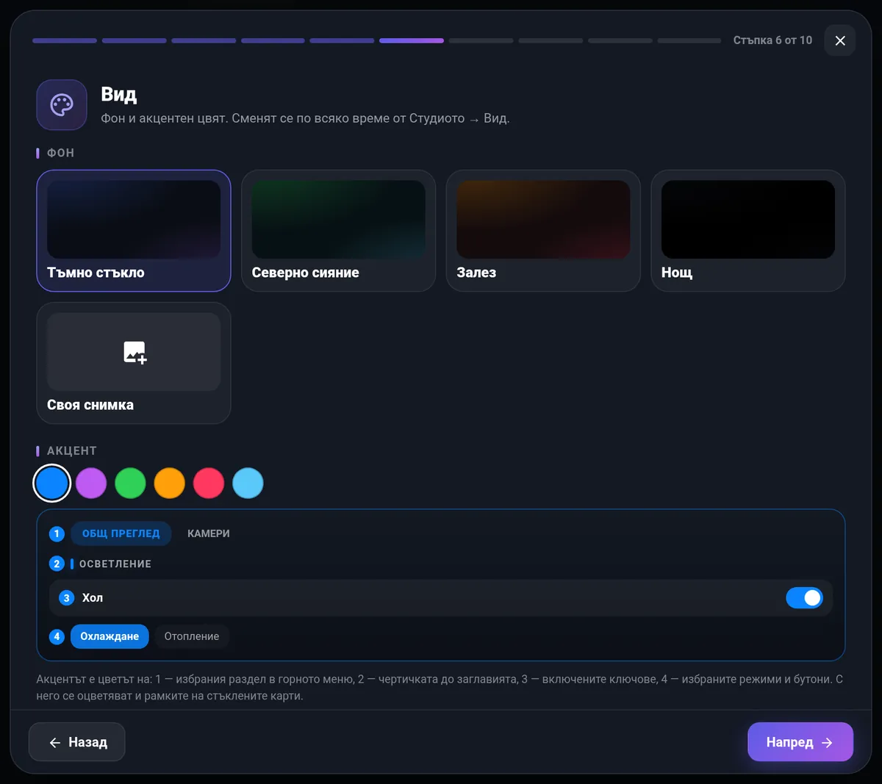Click the palette icon beside Вид heading

point(62,104)
